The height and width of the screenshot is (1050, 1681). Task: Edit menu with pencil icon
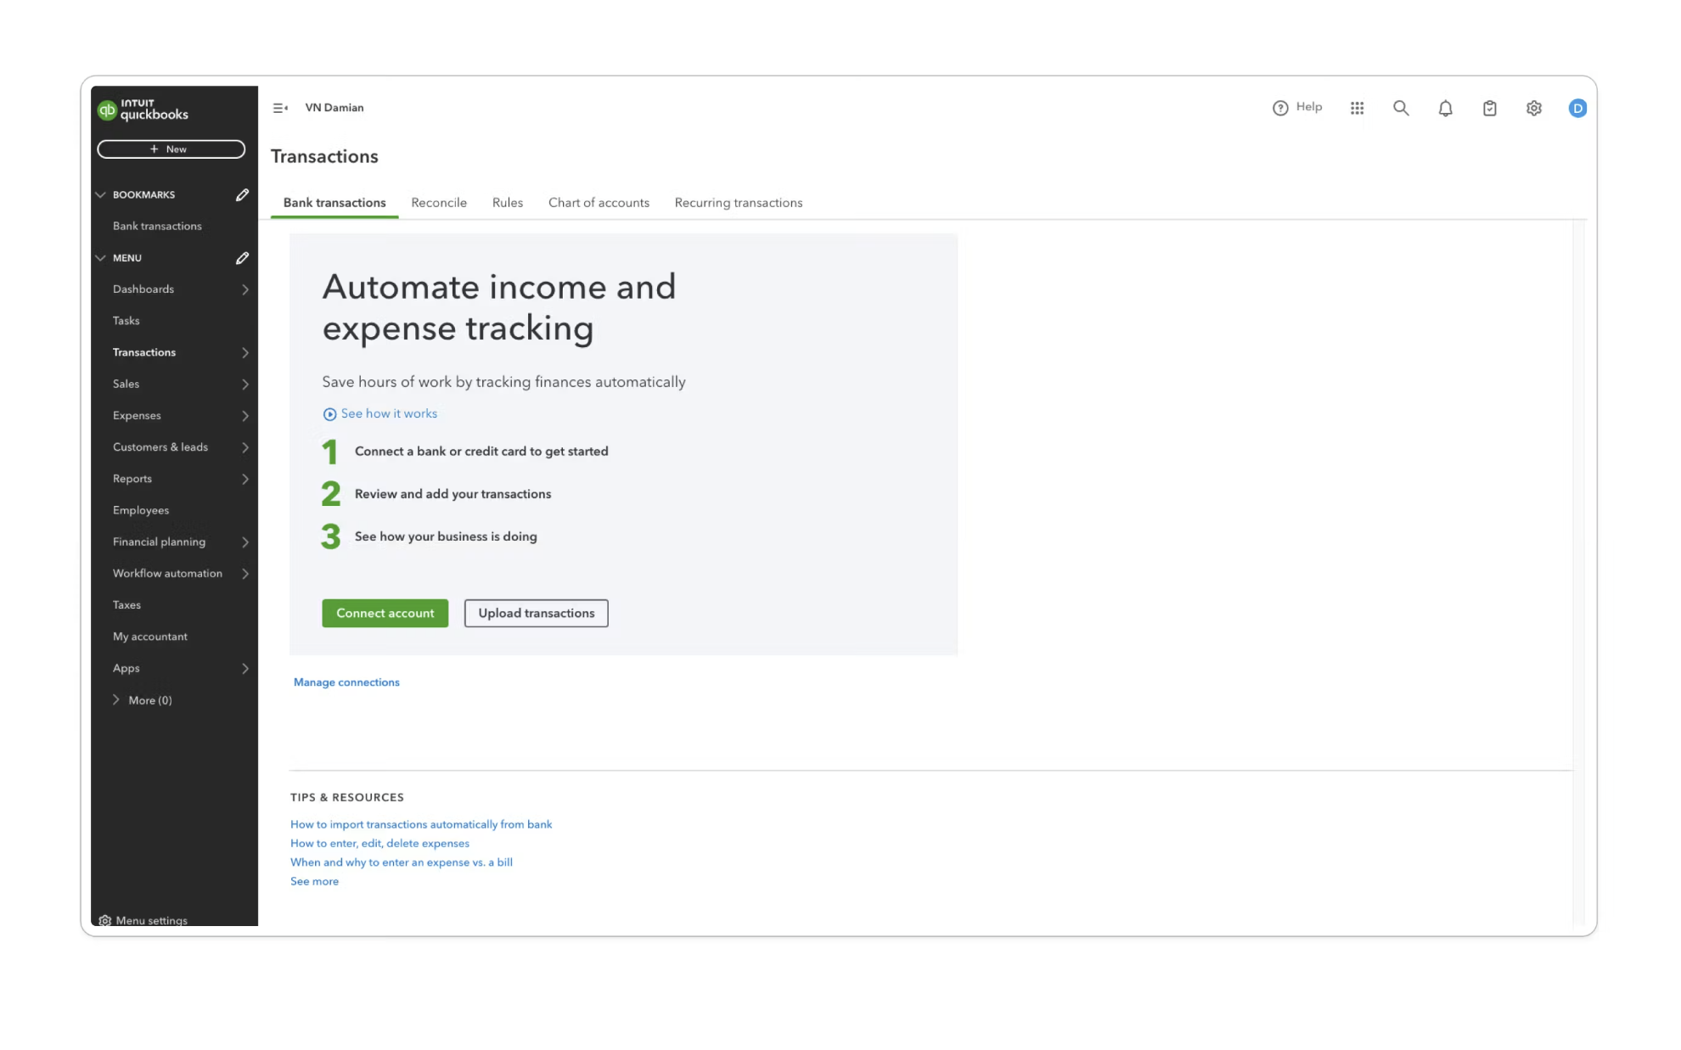(x=242, y=257)
